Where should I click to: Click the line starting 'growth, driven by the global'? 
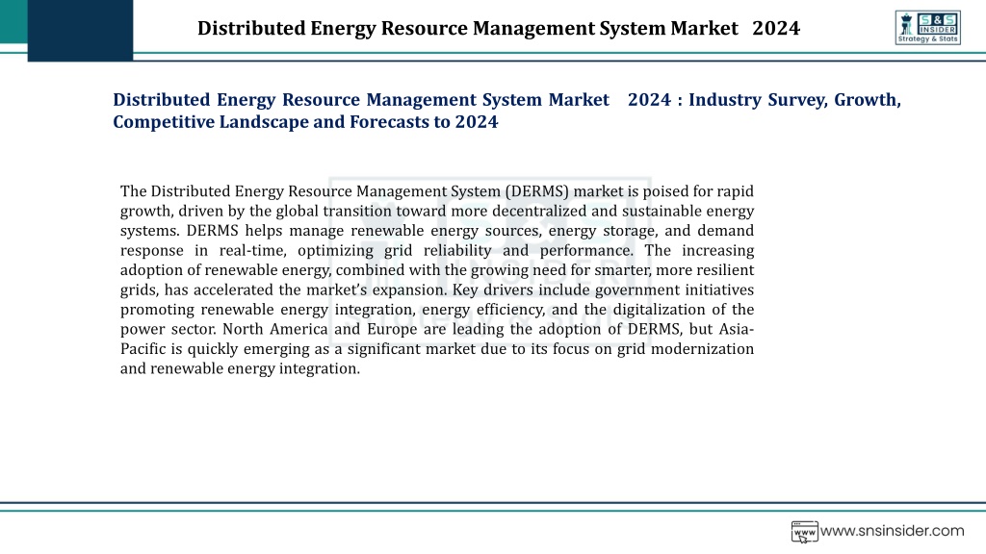click(437, 211)
